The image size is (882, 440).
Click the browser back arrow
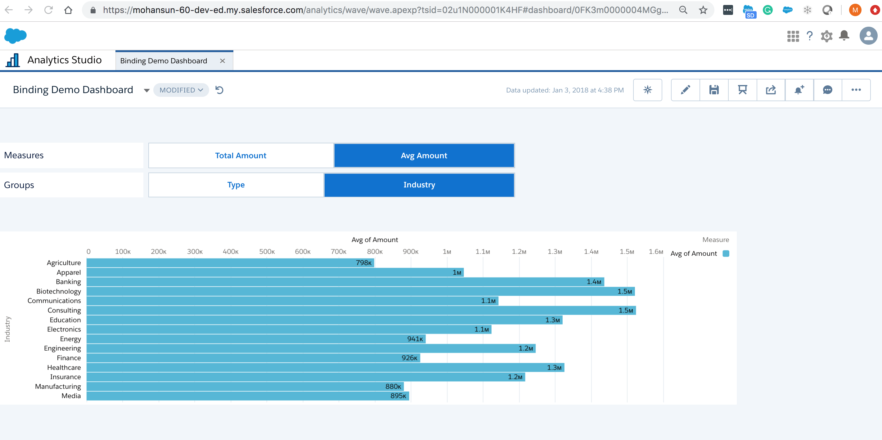[9, 10]
